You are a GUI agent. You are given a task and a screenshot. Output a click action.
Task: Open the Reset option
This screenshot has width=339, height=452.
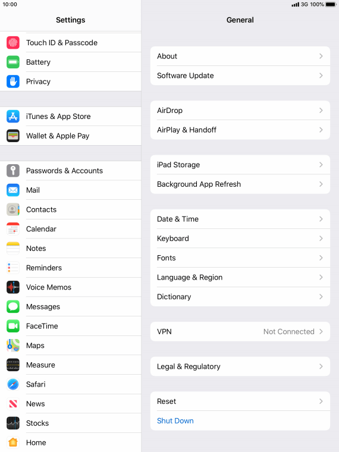[x=240, y=401]
